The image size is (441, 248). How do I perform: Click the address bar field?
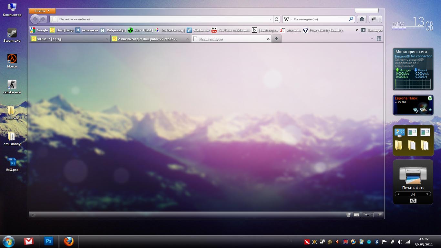[x=161, y=19]
